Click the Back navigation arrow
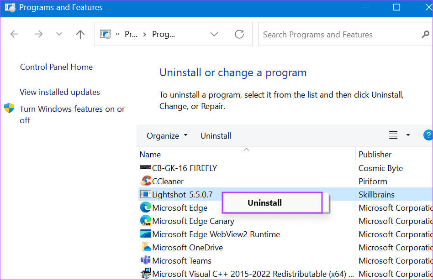The image size is (433, 280). pos(14,34)
